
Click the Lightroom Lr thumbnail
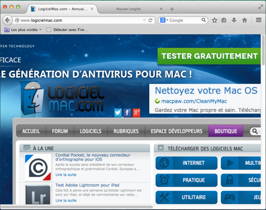[x=38, y=195]
